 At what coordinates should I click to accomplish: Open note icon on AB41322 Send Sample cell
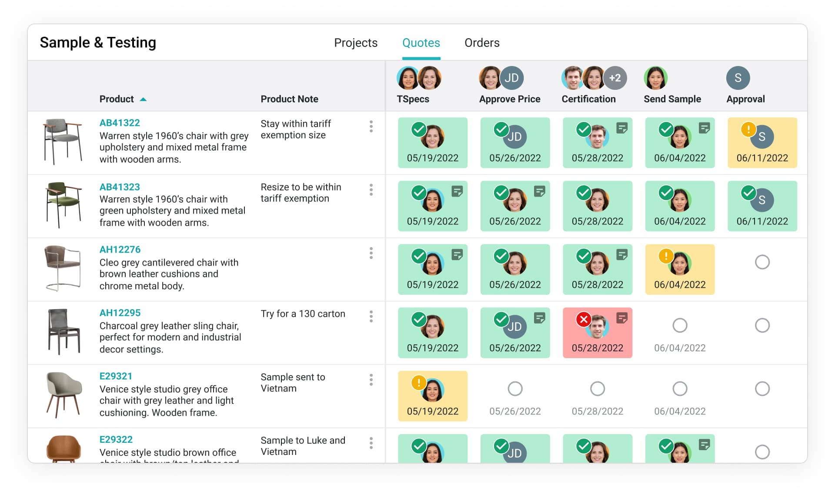coord(704,128)
